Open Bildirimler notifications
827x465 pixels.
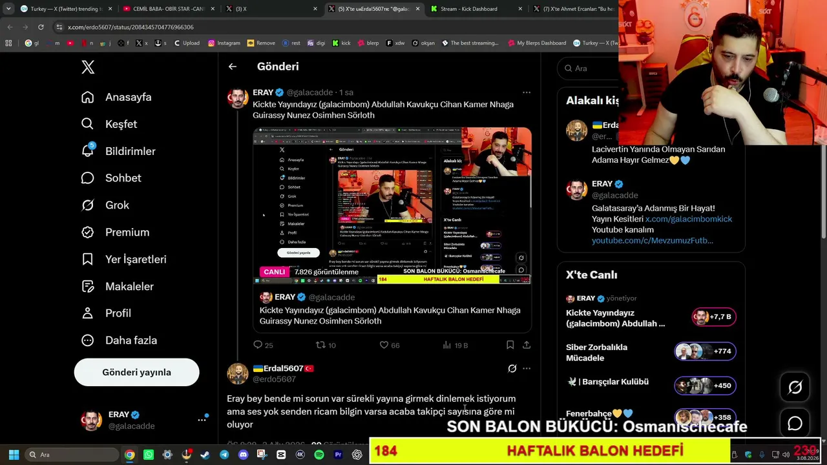click(x=118, y=151)
